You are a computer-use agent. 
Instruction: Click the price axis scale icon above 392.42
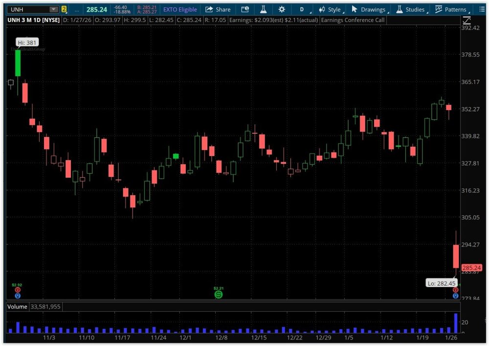(467, 20)
